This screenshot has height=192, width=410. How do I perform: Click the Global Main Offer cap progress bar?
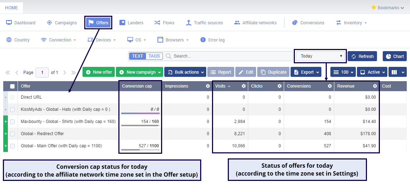(x=140, y=149)
